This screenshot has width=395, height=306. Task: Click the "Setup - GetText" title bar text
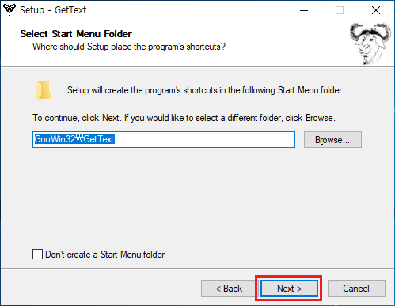[53, 10]
